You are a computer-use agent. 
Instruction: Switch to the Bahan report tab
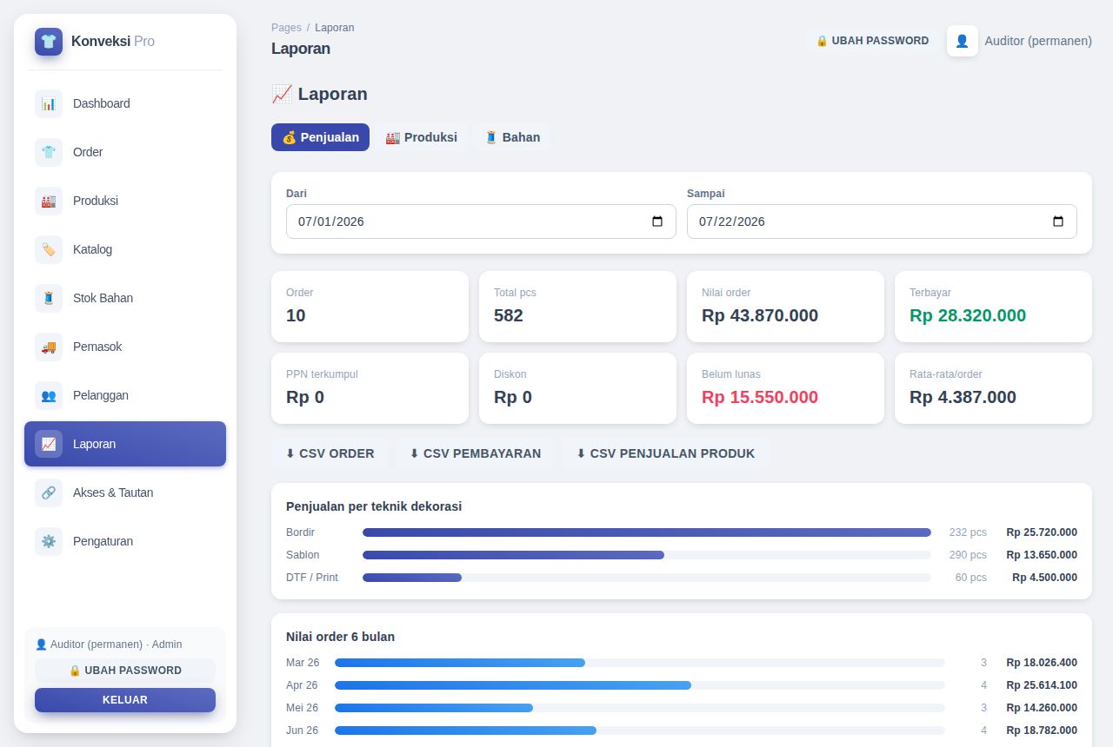click(512, 137)
